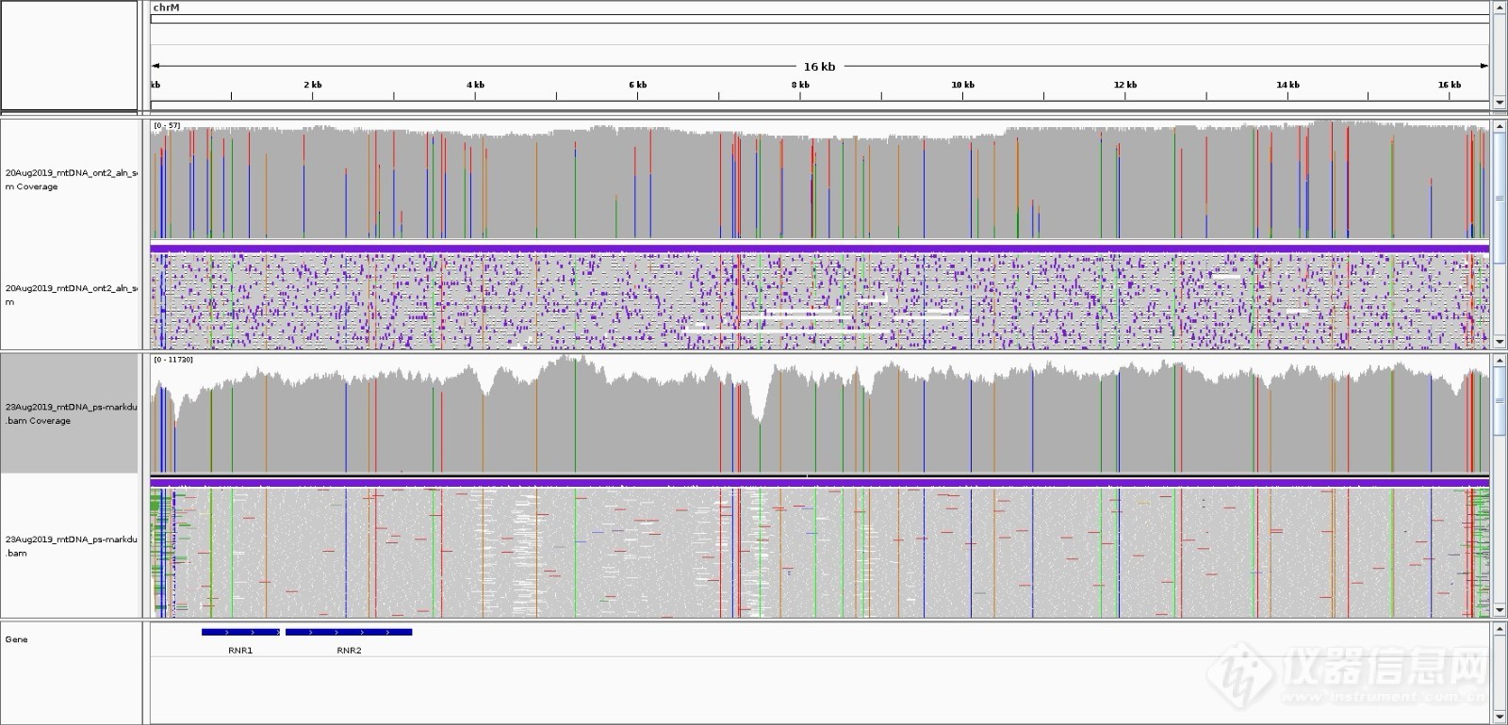Click the chrM chromosome label
The width and height of the screenshot is (1508, 725).
tap(166, 8)
